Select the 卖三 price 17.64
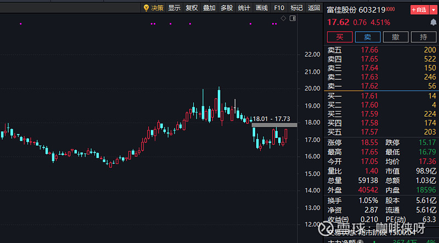The height and width of the screenshot is (243, 439). pyautogui.click(x=369, y=68)
